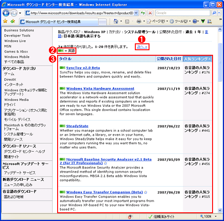Open Windows Easy Transfer Companion (Beta) link
224x221 pixels.
(x=105, y=192)
